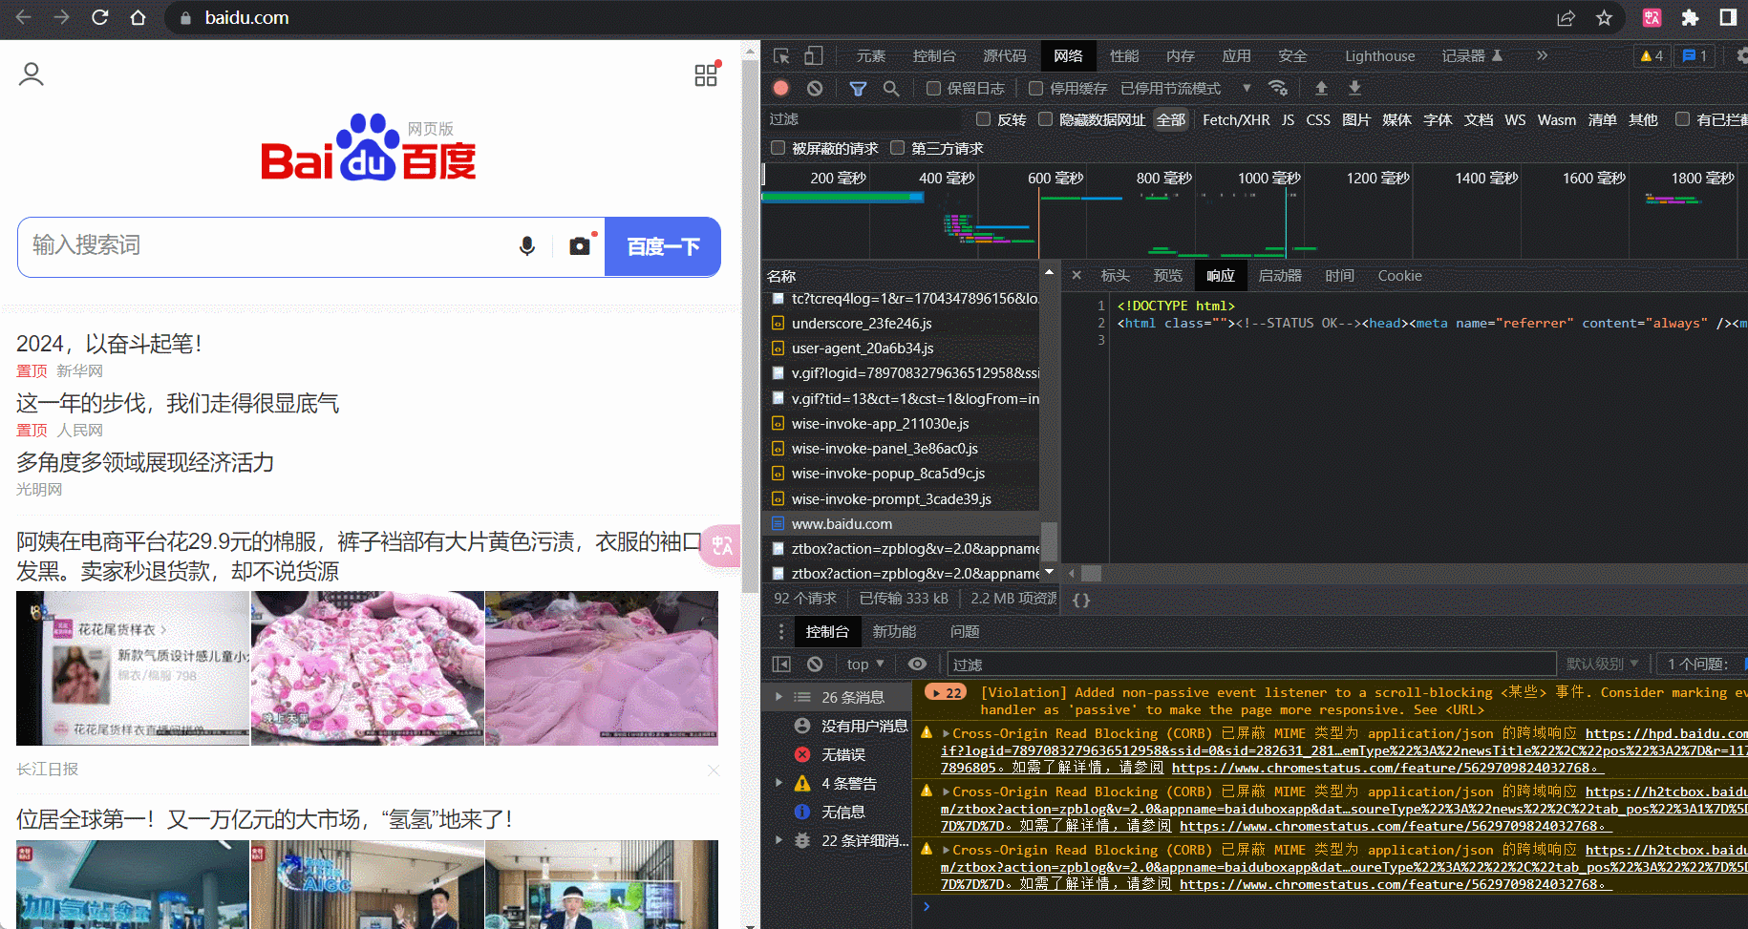Viewport: 1748px width, 929px height.
Task: Click Baidu's voice search microphone icon
Action: 527,245
